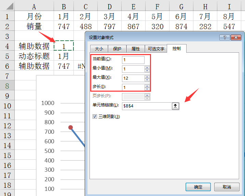Image resolution: width=245 pixels, height=196 pixels.
Task: Select column F header
Action: click(x=157, y=6)
